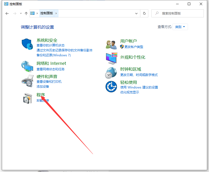
Task: Click the up-one-level arrow
Action: pos(26,13)
